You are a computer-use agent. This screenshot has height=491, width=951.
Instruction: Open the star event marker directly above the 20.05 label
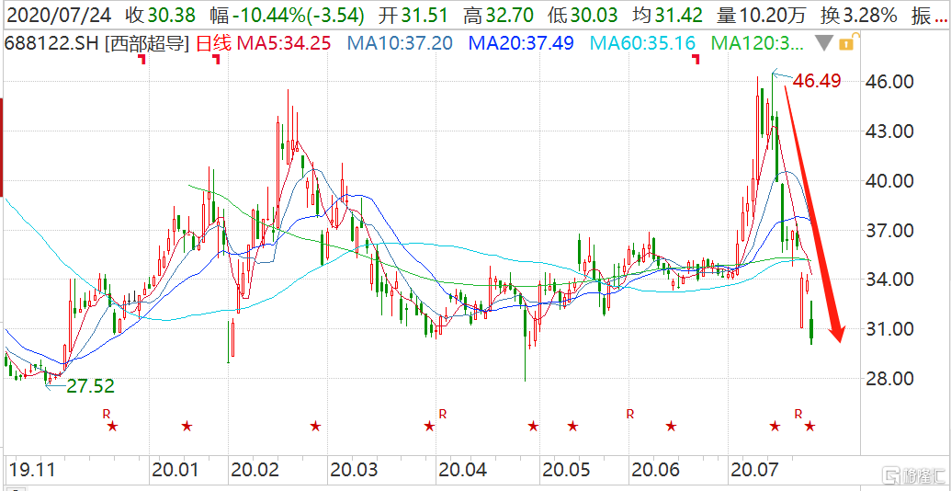tap(572, 426)
